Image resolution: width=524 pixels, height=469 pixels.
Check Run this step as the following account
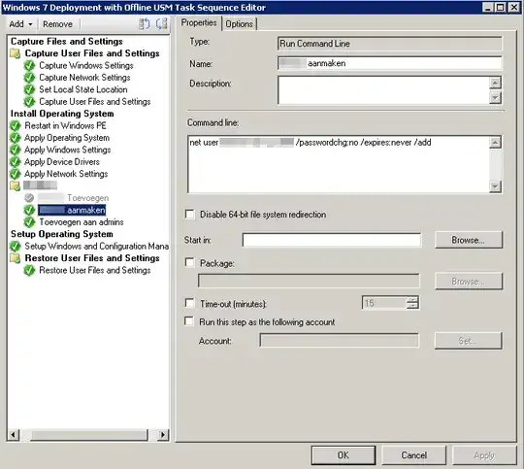click(189, 321)
